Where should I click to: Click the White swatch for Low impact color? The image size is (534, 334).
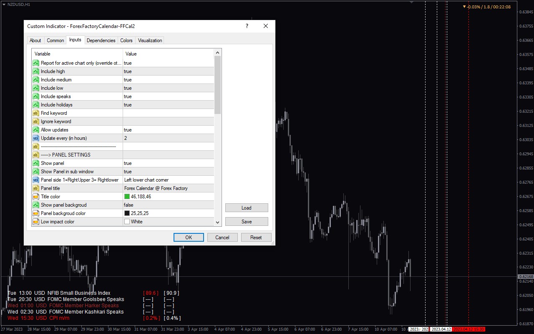(x=127, y=222)
